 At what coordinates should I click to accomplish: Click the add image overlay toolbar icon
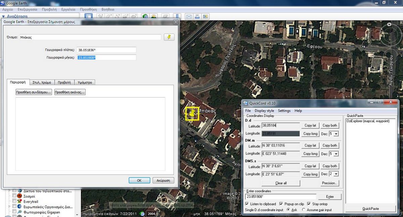pos(126,16)
